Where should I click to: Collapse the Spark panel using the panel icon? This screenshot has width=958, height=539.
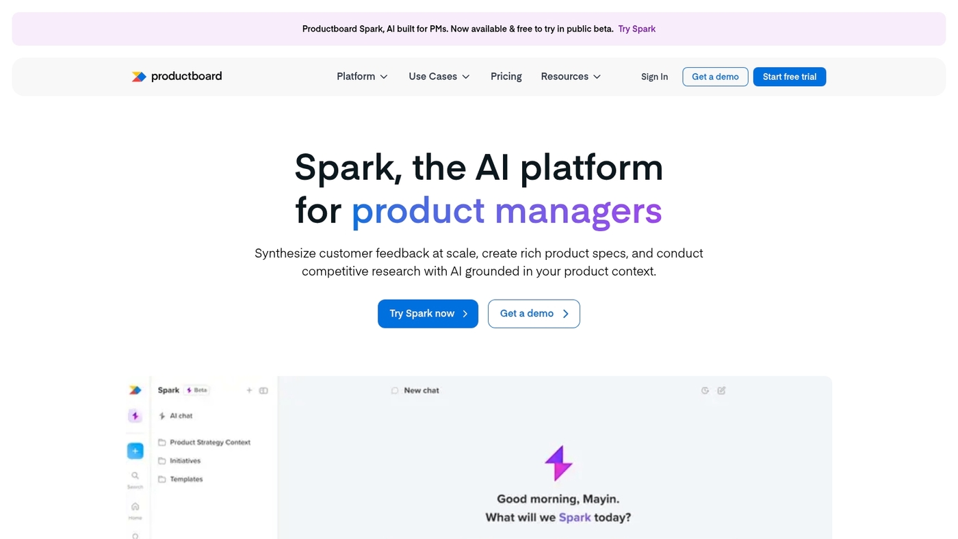click(x=263, y=390)
